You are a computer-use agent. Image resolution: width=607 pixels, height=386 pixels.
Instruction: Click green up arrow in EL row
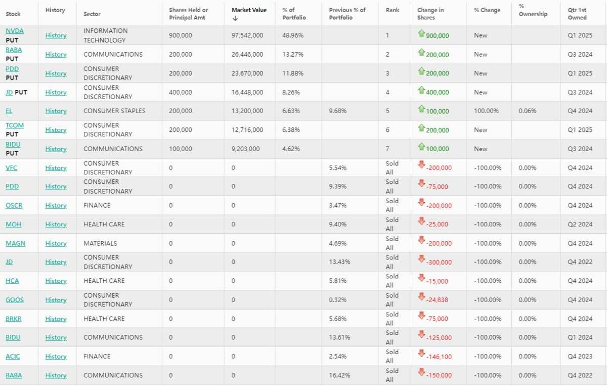[421, 109]
